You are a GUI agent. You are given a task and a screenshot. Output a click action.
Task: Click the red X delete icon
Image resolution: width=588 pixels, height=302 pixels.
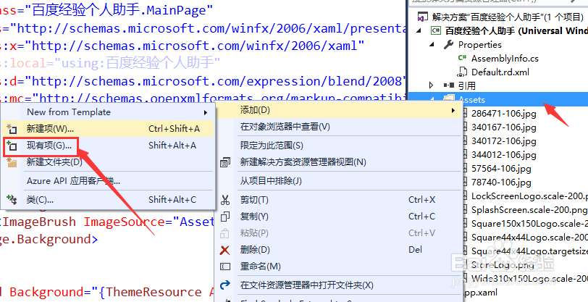(225, 250)
